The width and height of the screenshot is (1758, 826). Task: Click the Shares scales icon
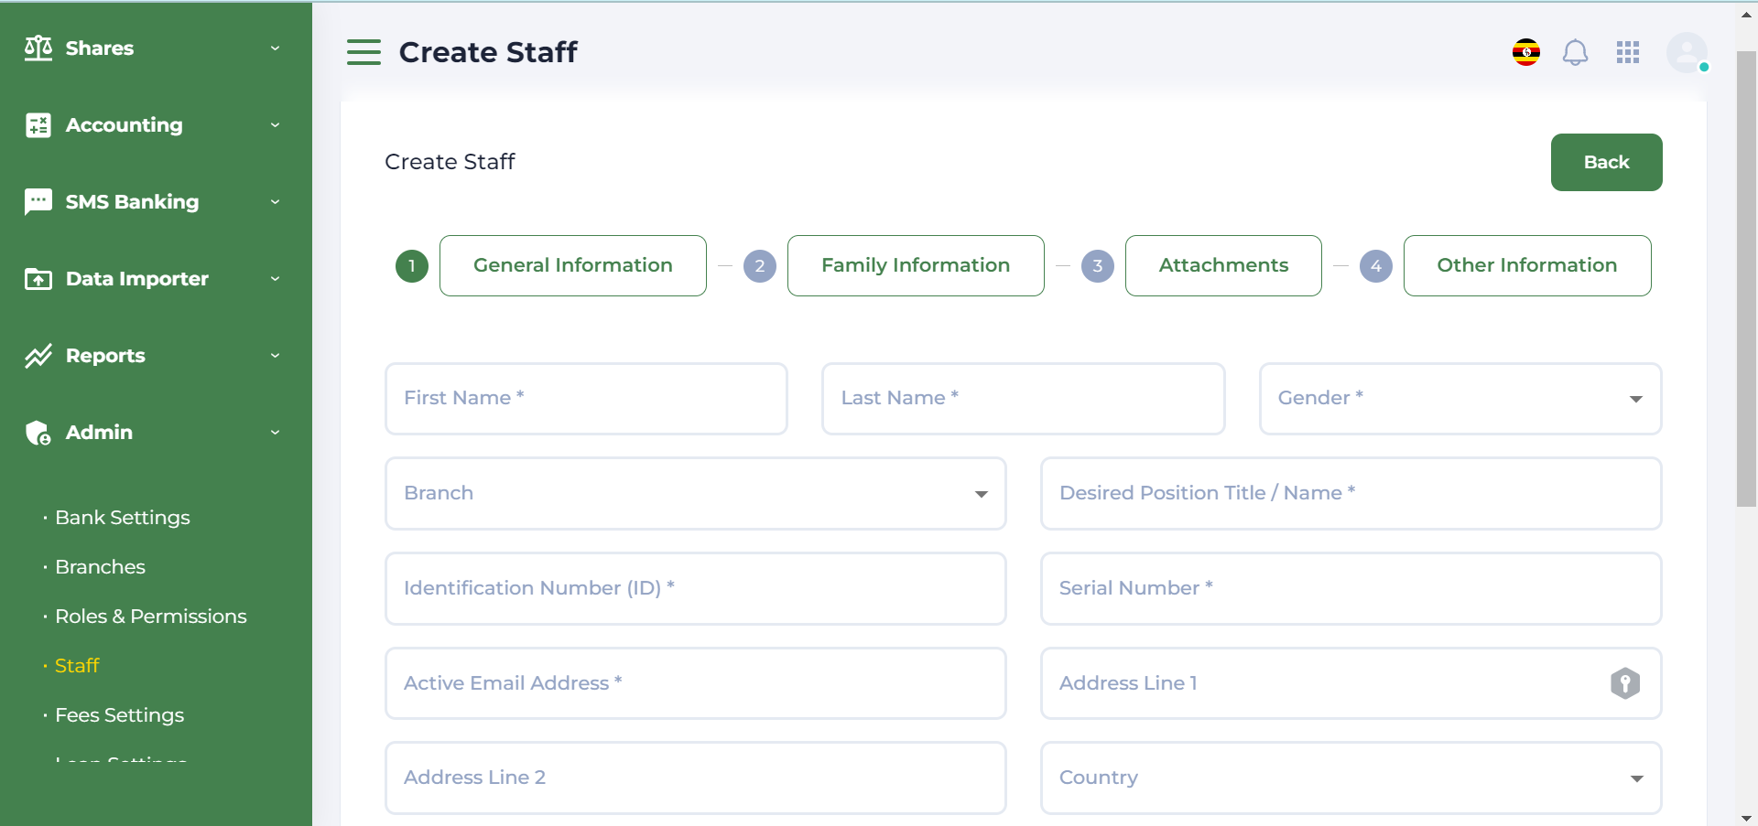pos(38,48)
